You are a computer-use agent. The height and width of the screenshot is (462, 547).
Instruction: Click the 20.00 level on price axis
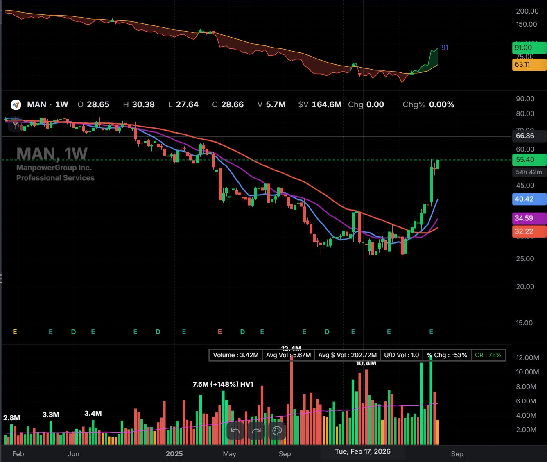pyautogui.click(x=525, y=287)
